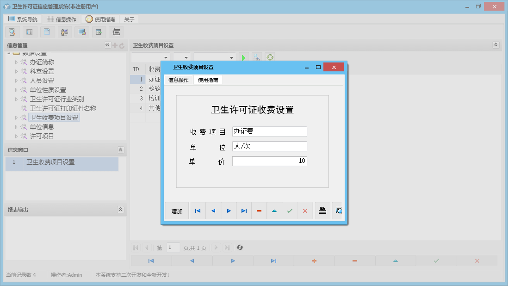This screenshot has height=286, width=508.
Task: Click green play arrow in filter bar
Action: (x=243, y=57)
